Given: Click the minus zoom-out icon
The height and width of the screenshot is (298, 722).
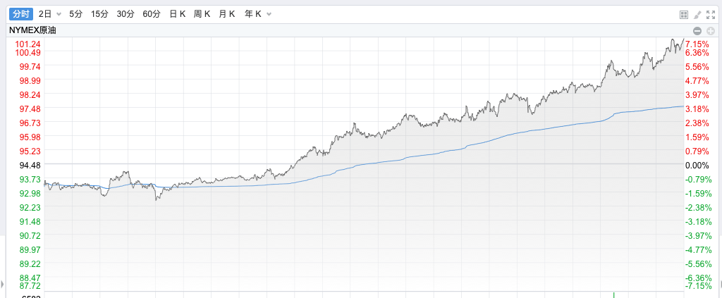Looking at the screenshot, I should (x=697, y=31).
